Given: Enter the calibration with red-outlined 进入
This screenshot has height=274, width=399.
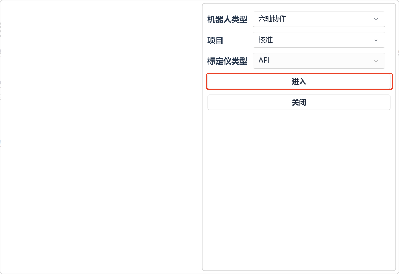Looking at the screenshot, I should pos(299,82).
